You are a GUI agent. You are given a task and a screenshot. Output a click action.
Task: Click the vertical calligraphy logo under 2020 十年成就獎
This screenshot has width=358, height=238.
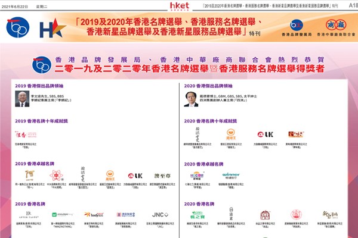point(197,134)
